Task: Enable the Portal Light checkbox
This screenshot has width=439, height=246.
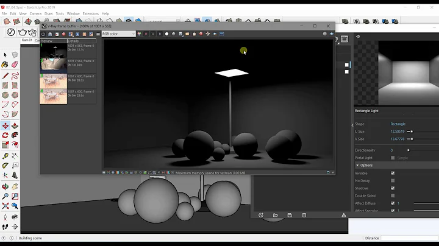Action: (x=393, y=158)
